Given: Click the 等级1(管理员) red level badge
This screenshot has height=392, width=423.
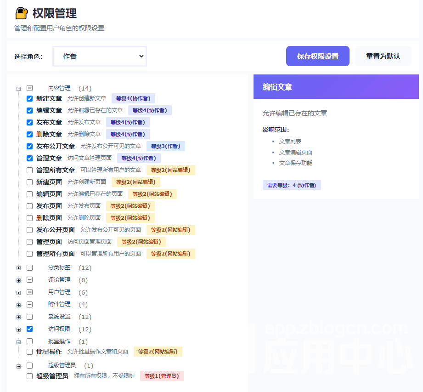Looking at the screenshot, I should click(x=162, y=376).
